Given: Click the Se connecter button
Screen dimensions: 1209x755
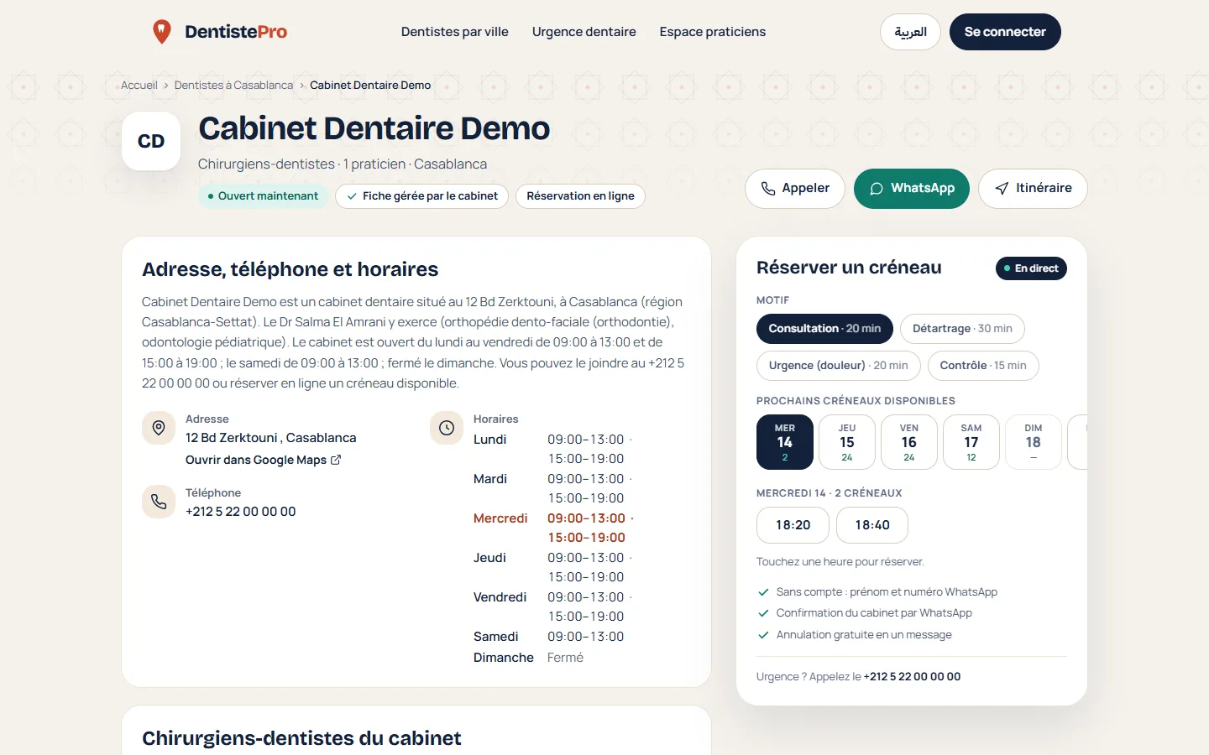Looking at the screenshot, I should (1005, 32).
